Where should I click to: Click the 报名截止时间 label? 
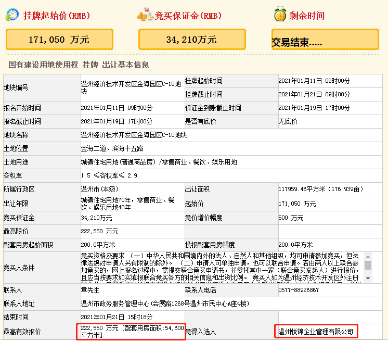22,122
